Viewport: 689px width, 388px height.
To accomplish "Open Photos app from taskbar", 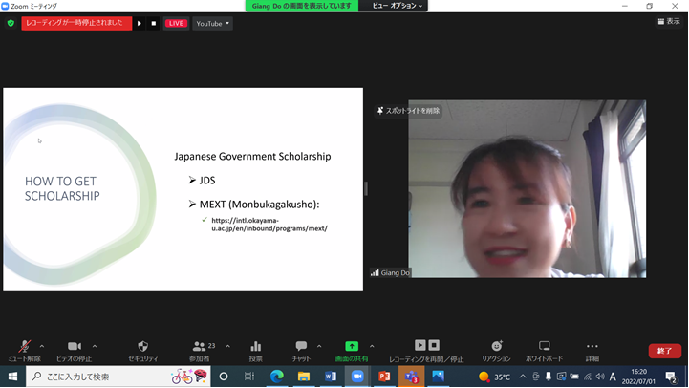I will point(438,377).
